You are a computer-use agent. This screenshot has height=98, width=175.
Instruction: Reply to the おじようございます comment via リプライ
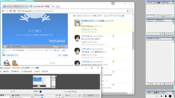coord(100,45)
